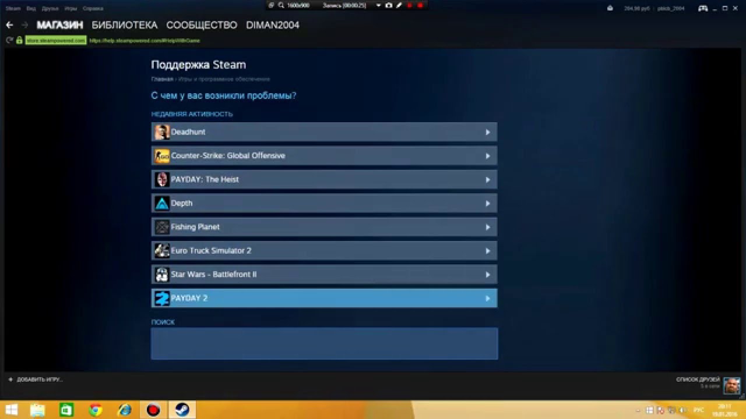Click the Steam taskbar icon
Screen dimensions: 746x419
[181, 410]
